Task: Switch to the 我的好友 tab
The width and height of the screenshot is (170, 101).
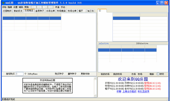Action: (18, 11)
